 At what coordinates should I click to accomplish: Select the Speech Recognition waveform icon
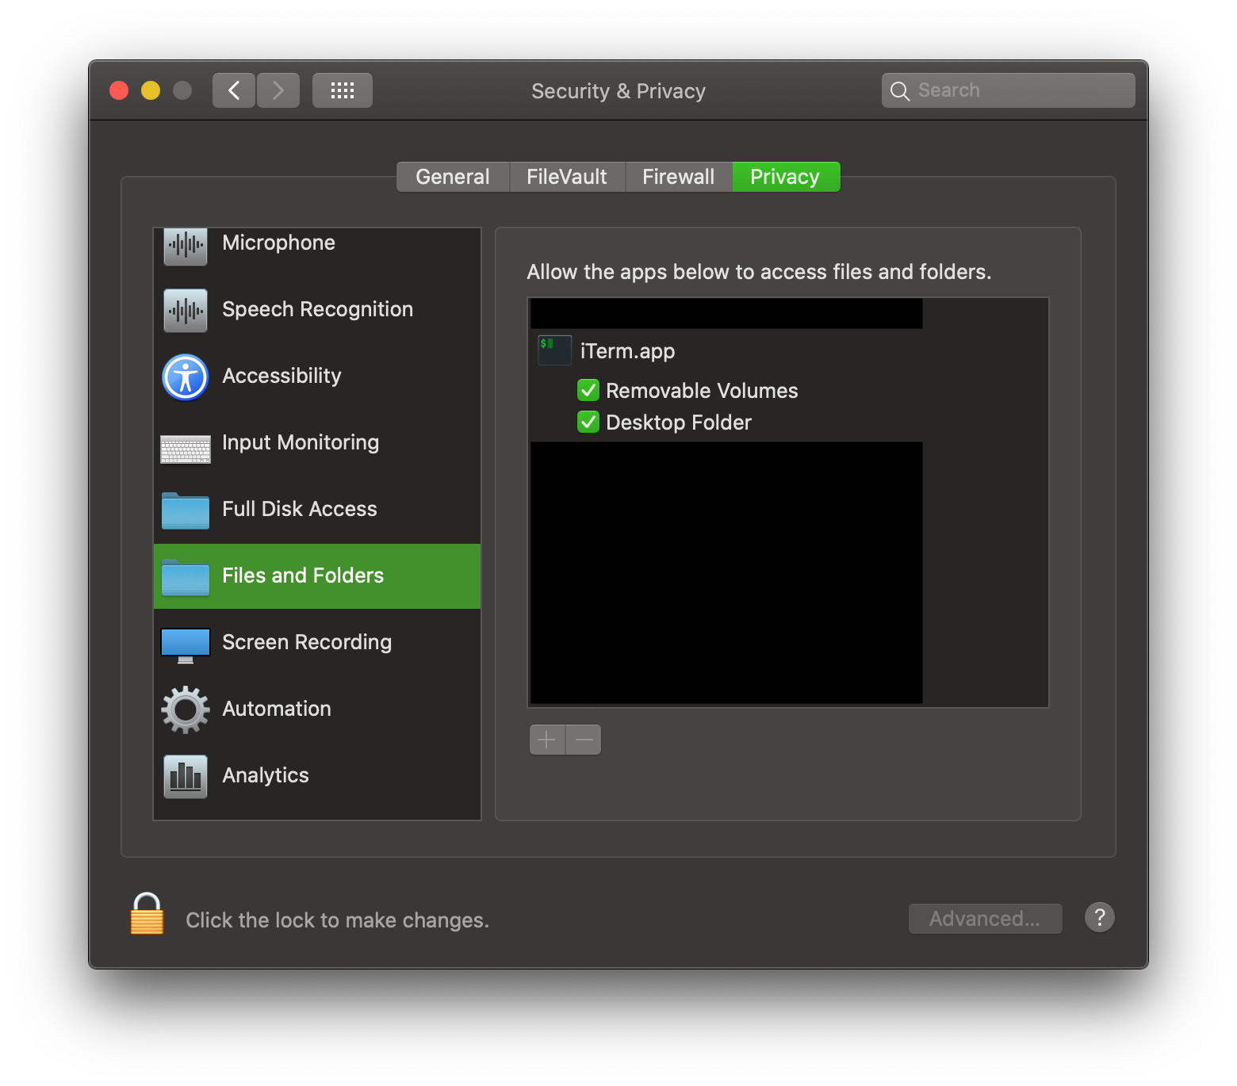[x=186, y=310]
